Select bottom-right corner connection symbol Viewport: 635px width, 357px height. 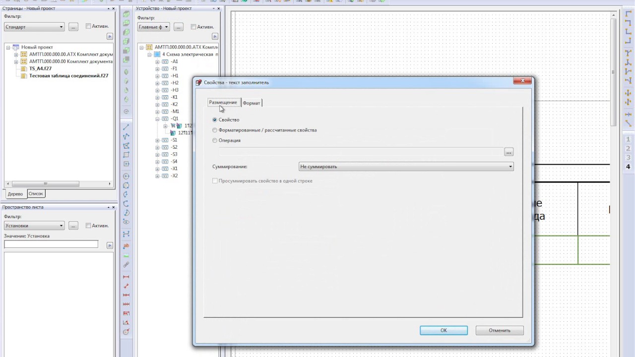pos(628,41)
